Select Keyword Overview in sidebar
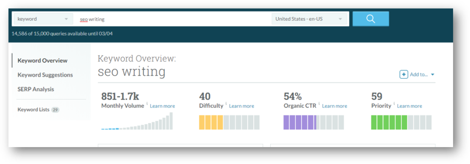This screenshot has width=470, height=164. (42, 61)
